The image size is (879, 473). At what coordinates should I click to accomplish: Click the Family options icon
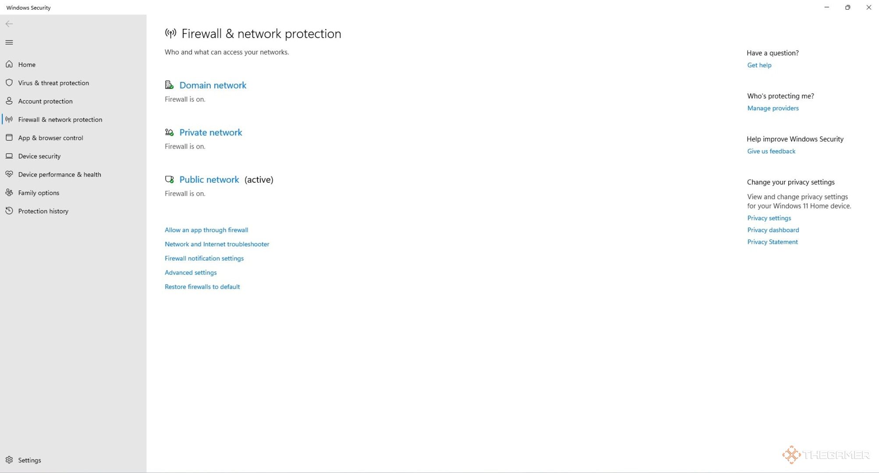[9, 192]
